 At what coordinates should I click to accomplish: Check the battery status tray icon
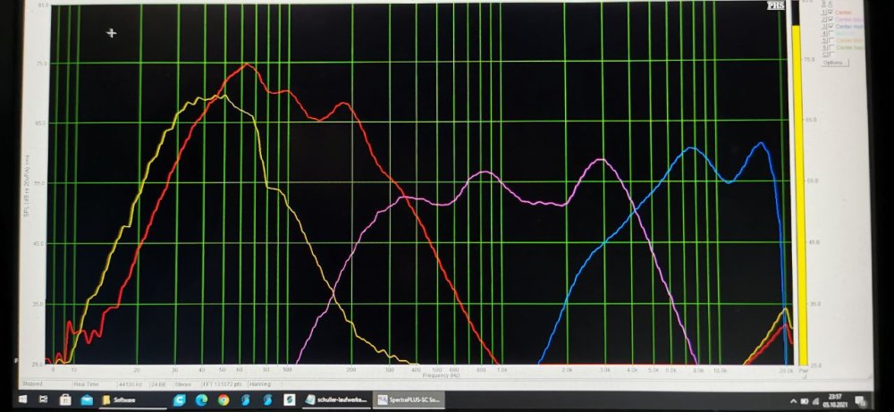(805, 400)
